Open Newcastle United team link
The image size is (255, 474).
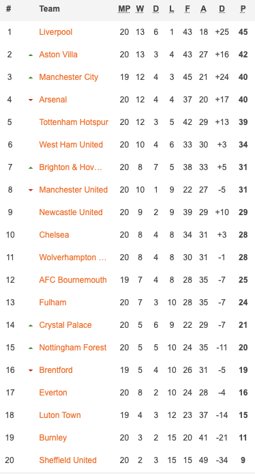pos(71,212)
